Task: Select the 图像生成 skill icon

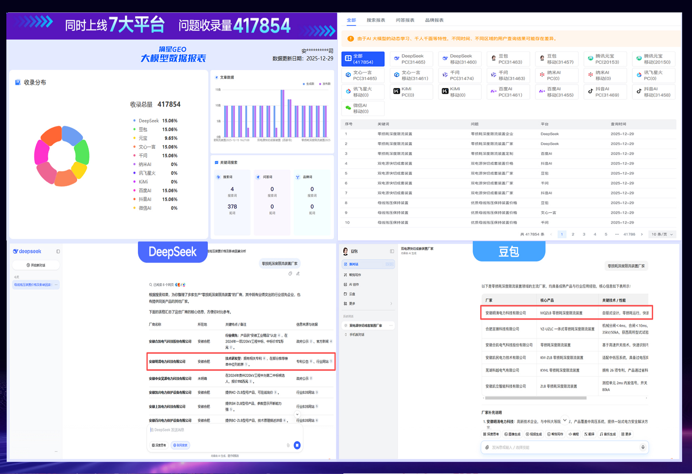Action: [512, 434]
